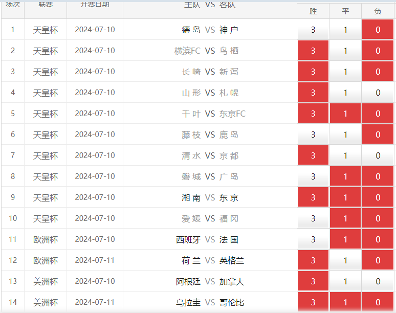Screen dimensions: 396x313
Task: Deselect loss option 0 for 荷兰 VS 英格兰
Action: (x=378, y=260)
